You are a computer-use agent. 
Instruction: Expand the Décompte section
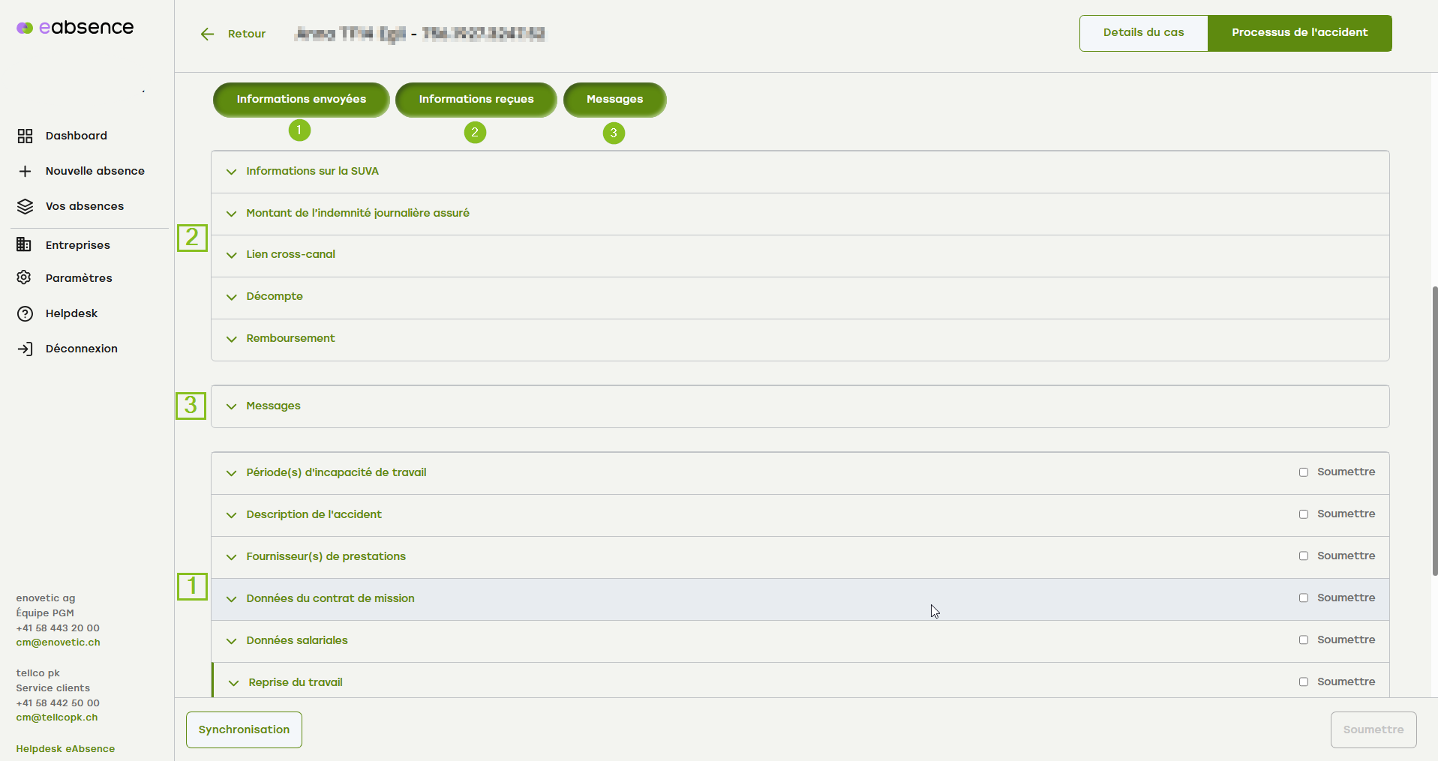click(x=275, y=297)
